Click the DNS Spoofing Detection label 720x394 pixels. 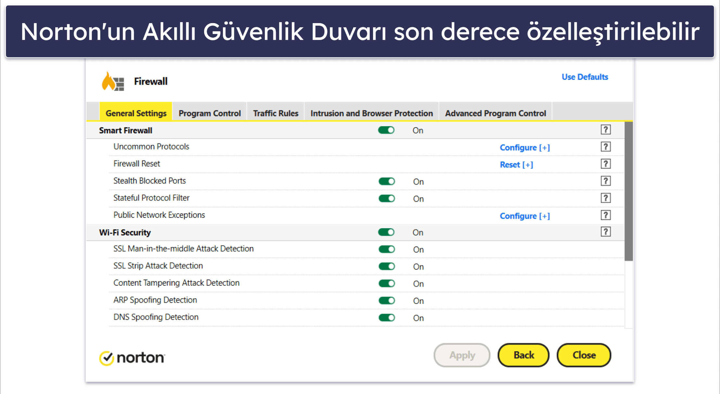pyautogui.click(x=156, y=317)
